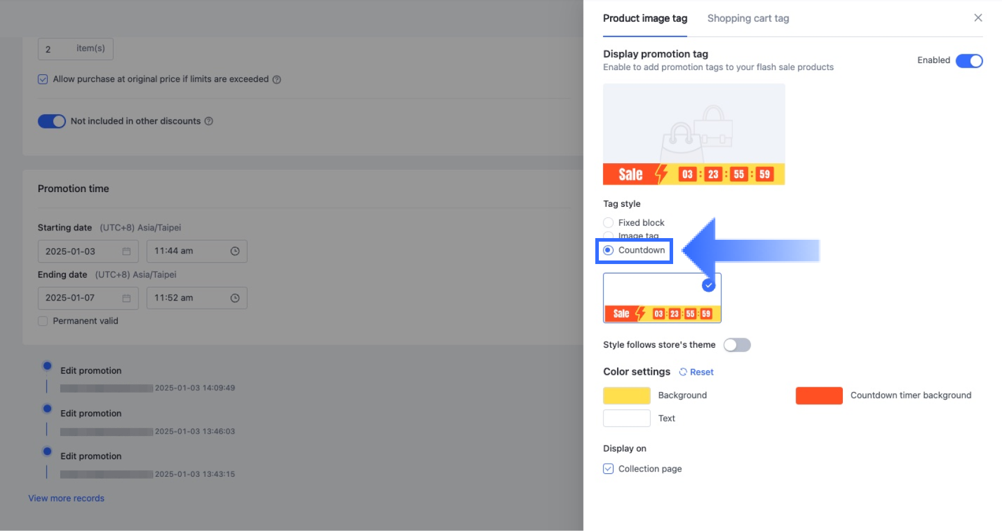Switch to the Shopping cart tag tab
Viewport: 1002px width, 531px height.
click(748, 18)
